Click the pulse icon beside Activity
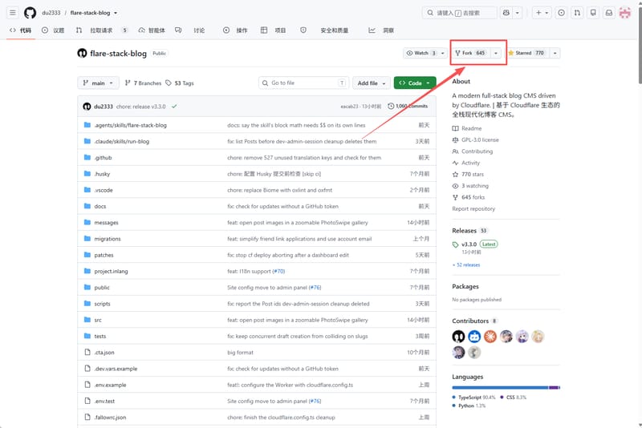The height and width of the screenshot is (428, 642). pos(455,163)
